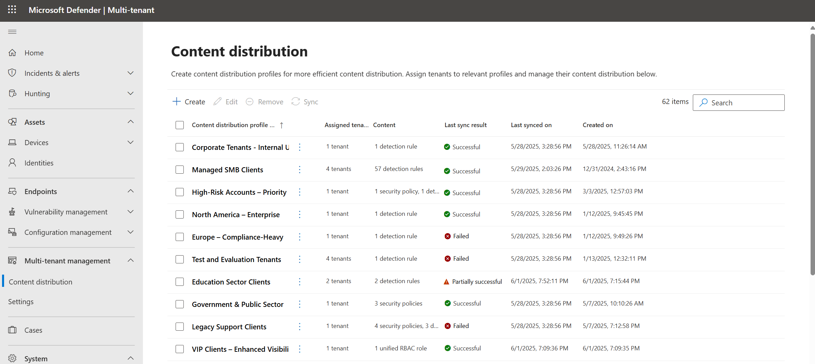Focus the Search input box
The height and width of the screenshot is (364, 815).
pos(738,103)
